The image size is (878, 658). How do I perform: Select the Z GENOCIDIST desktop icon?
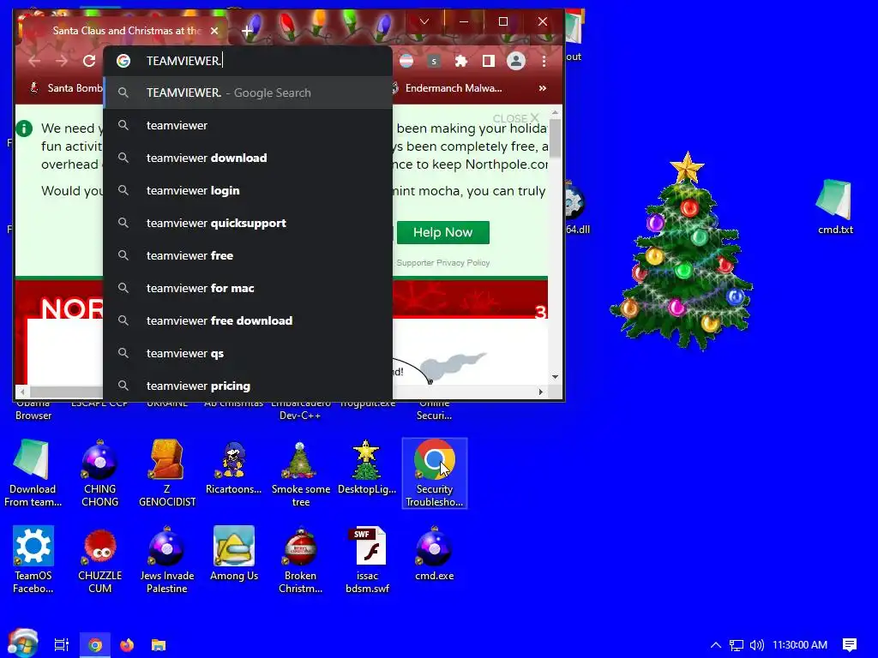(167, 473)
